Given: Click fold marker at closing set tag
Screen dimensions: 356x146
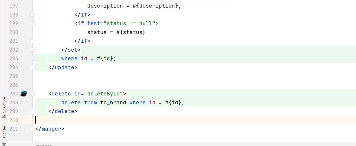Looking at the screenshot, I should click(x=33, y=50).
